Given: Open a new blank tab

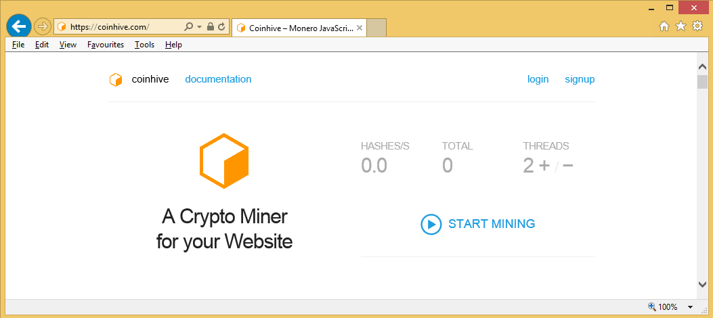Looking at the screenshot, I should pyautogui.click(x=376, y=28).
